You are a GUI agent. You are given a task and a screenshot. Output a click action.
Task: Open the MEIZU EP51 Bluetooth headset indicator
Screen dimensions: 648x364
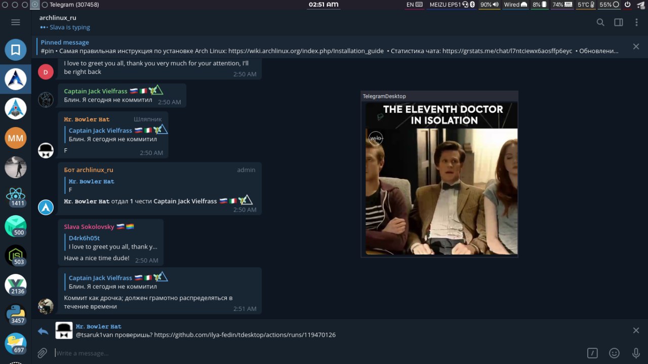click(x=452, y=5)
